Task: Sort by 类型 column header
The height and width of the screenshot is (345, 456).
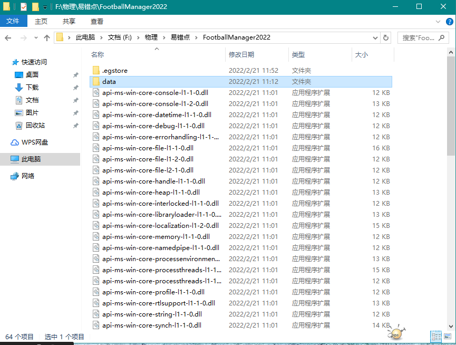Action: [320, 54]
